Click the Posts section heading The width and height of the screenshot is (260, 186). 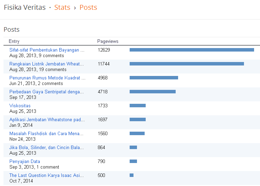[x=12, y=30]
